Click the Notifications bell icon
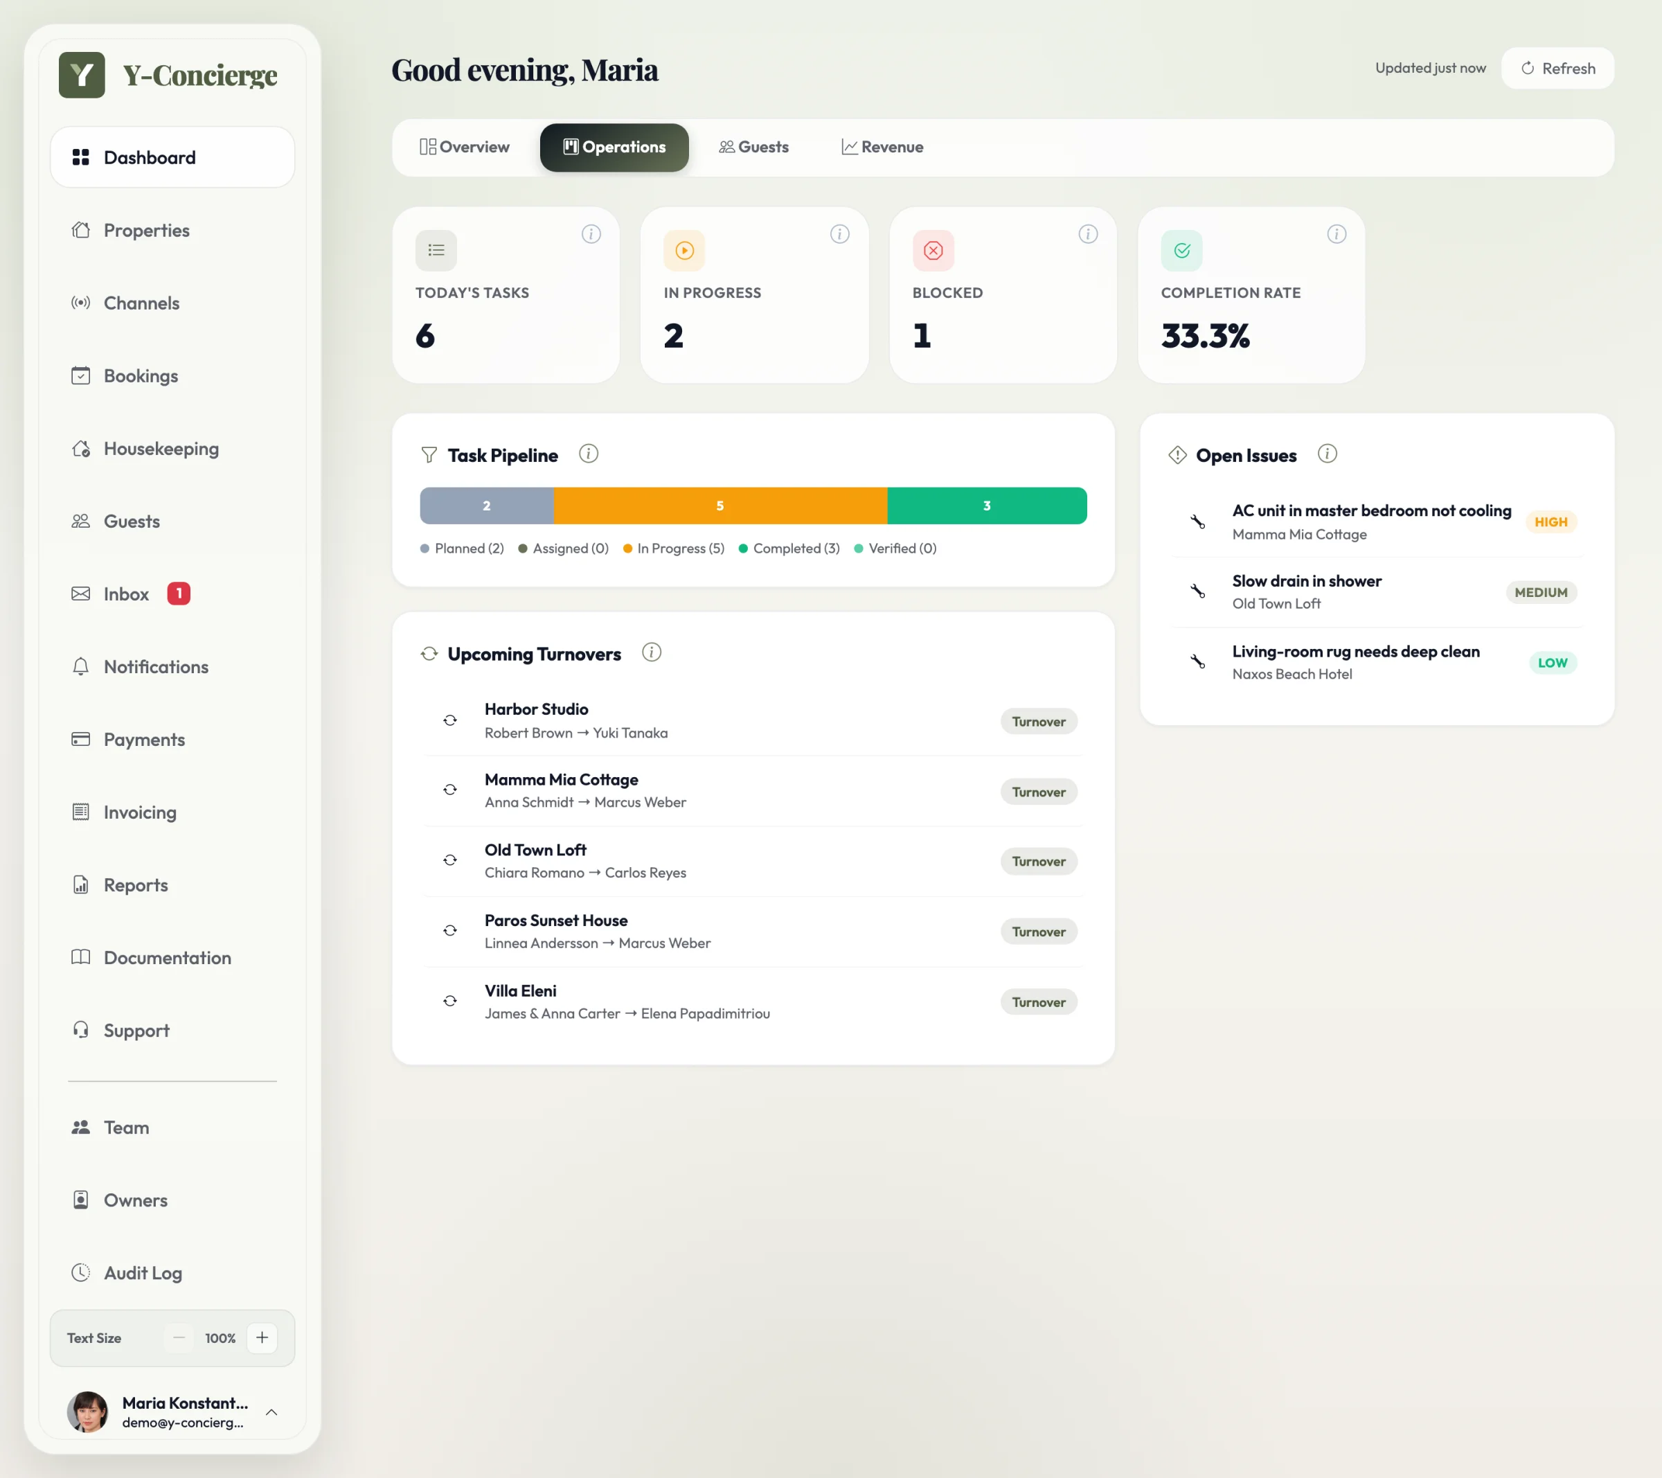 [x=80, y=666]
